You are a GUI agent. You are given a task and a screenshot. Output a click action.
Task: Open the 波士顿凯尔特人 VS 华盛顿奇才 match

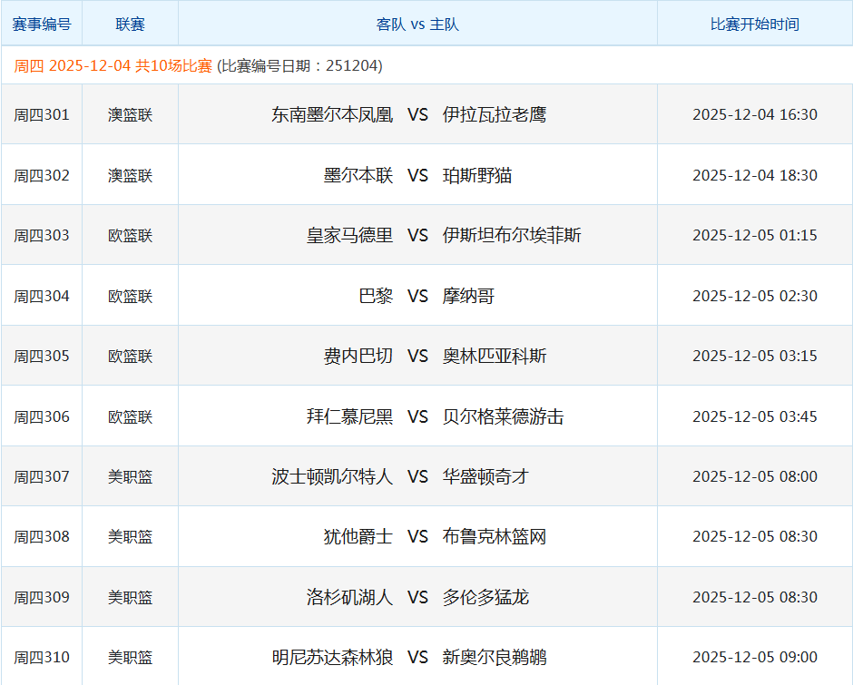click(x=417, y=476)
